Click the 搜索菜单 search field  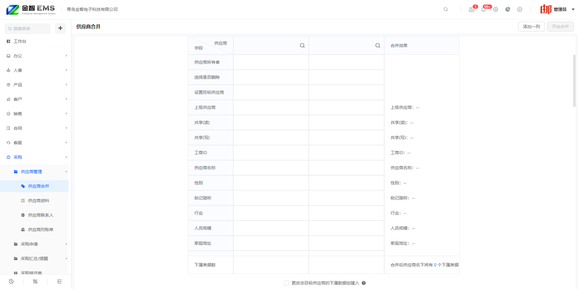28,28
